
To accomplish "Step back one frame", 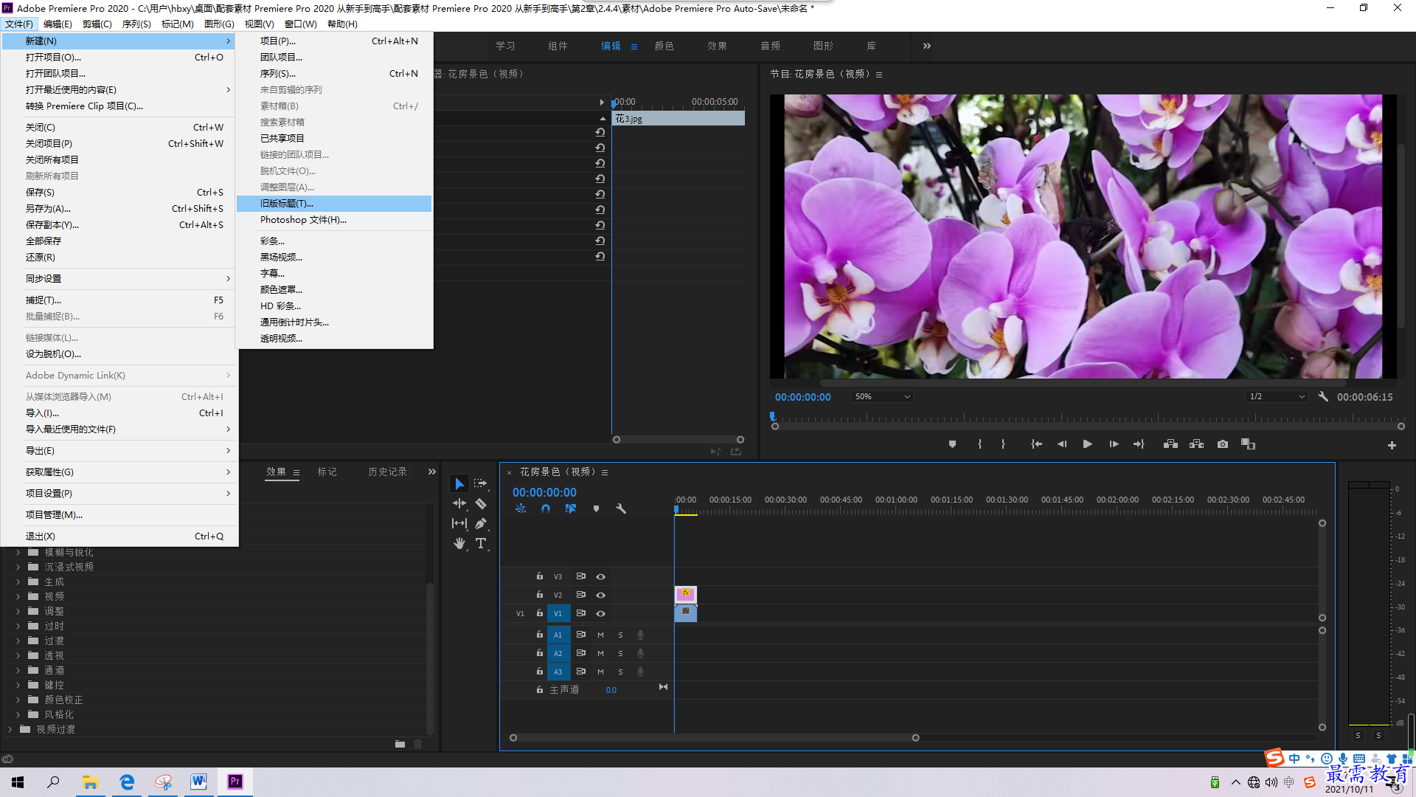I will click(x=1062, y=444).
